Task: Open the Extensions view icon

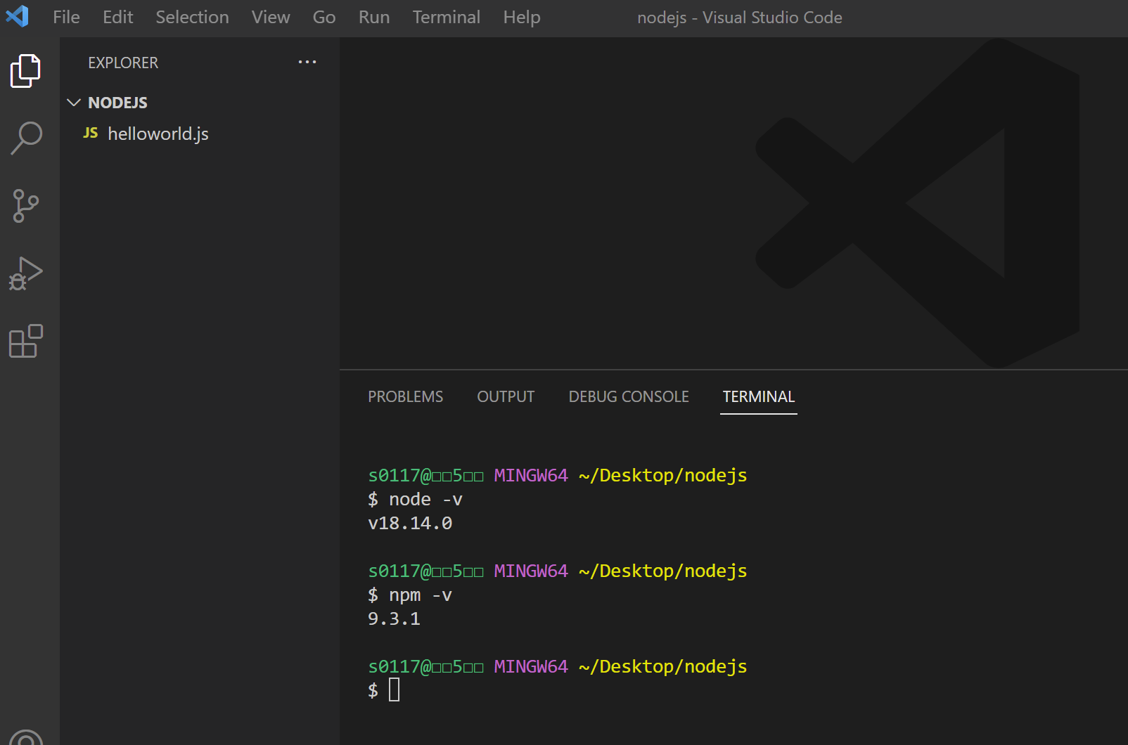Action: (x=26, y=341)
